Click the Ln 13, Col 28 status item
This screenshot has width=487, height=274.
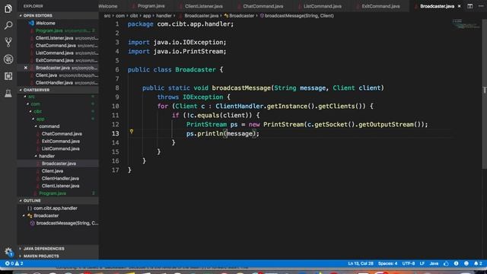tap(361, 263)
